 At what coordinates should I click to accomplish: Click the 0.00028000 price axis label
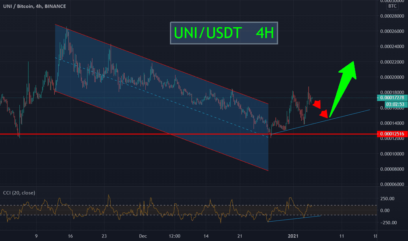pyautogui.click(x=392, y=16)
